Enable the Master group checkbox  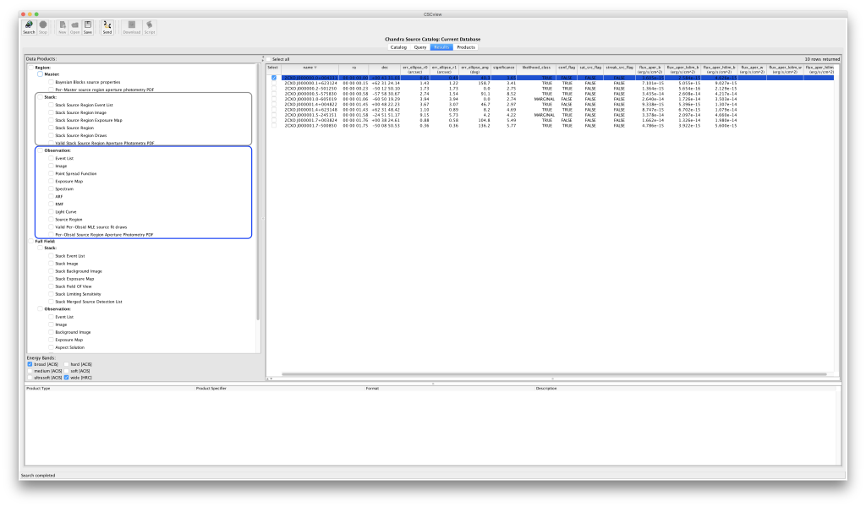pos(41,74)
